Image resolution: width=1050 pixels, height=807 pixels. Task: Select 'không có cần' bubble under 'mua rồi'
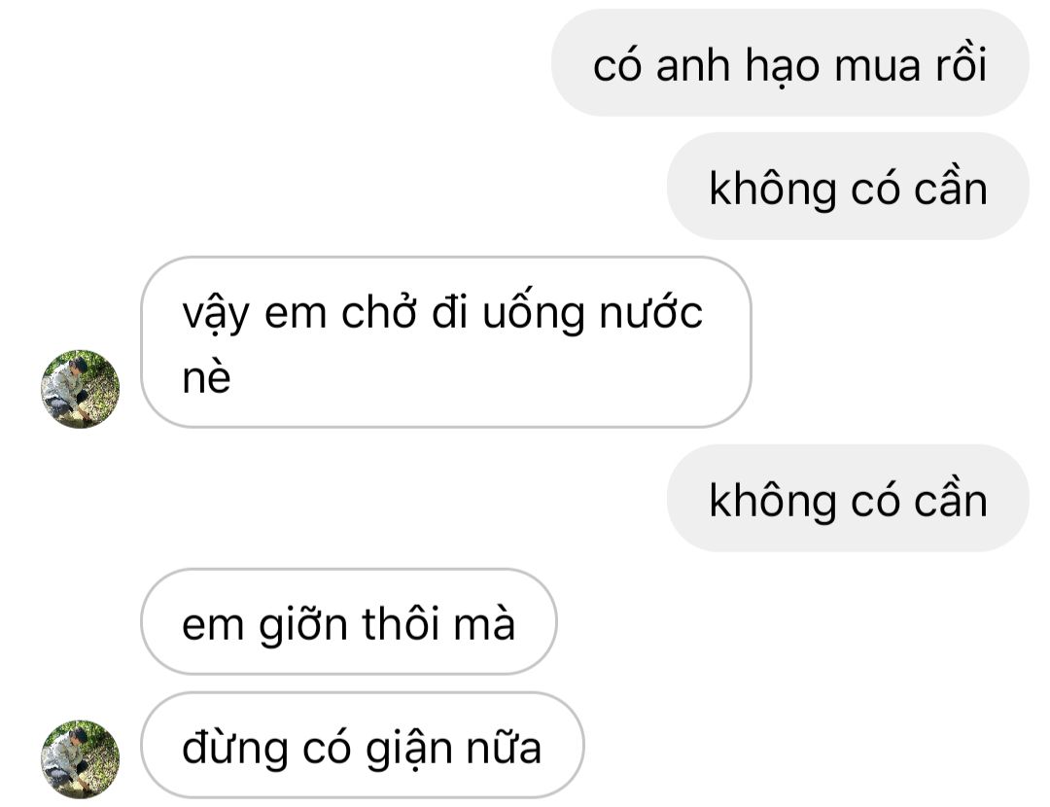[848, 186]
